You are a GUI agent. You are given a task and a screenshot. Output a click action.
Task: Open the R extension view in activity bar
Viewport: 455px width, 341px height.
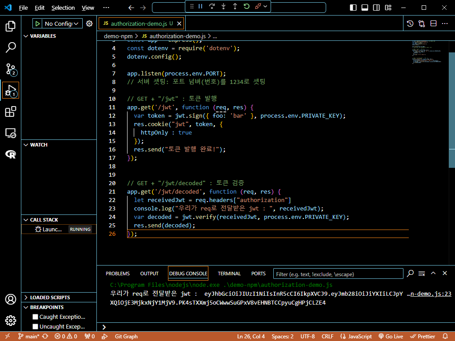pos(11,154)
